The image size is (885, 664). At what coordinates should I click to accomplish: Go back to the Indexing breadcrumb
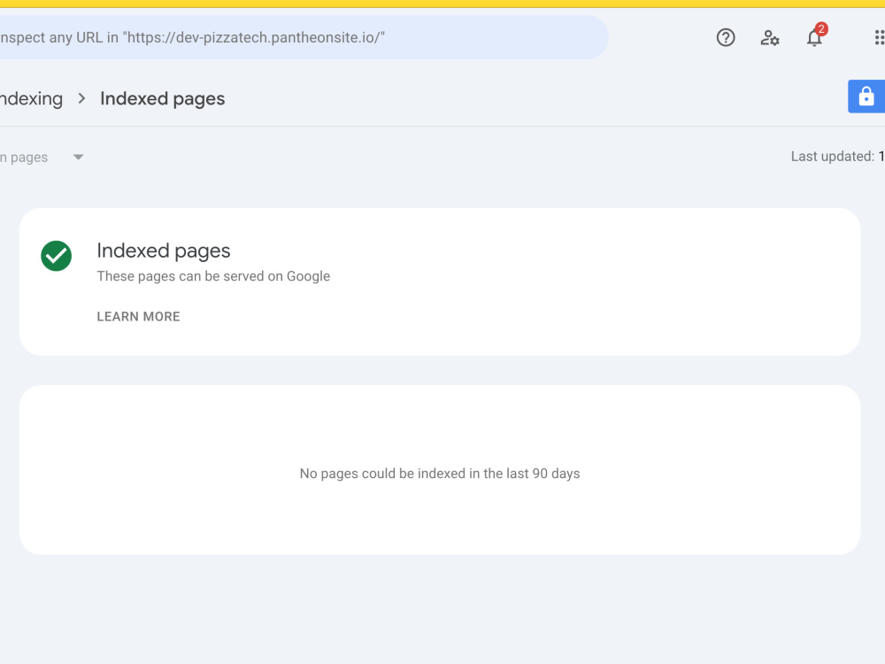(x=31, y=99)
